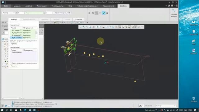Toggle the isolated yellow pattern dot at lower right
The image size is (199, 112).
(x=135, y=82)
